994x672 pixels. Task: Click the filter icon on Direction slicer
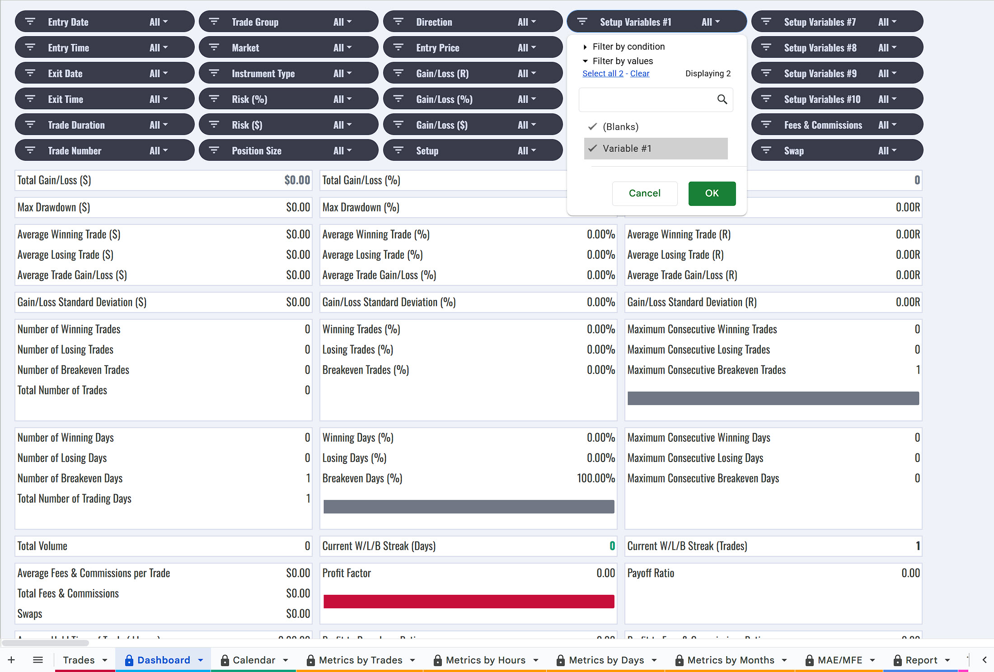(399, 22)
